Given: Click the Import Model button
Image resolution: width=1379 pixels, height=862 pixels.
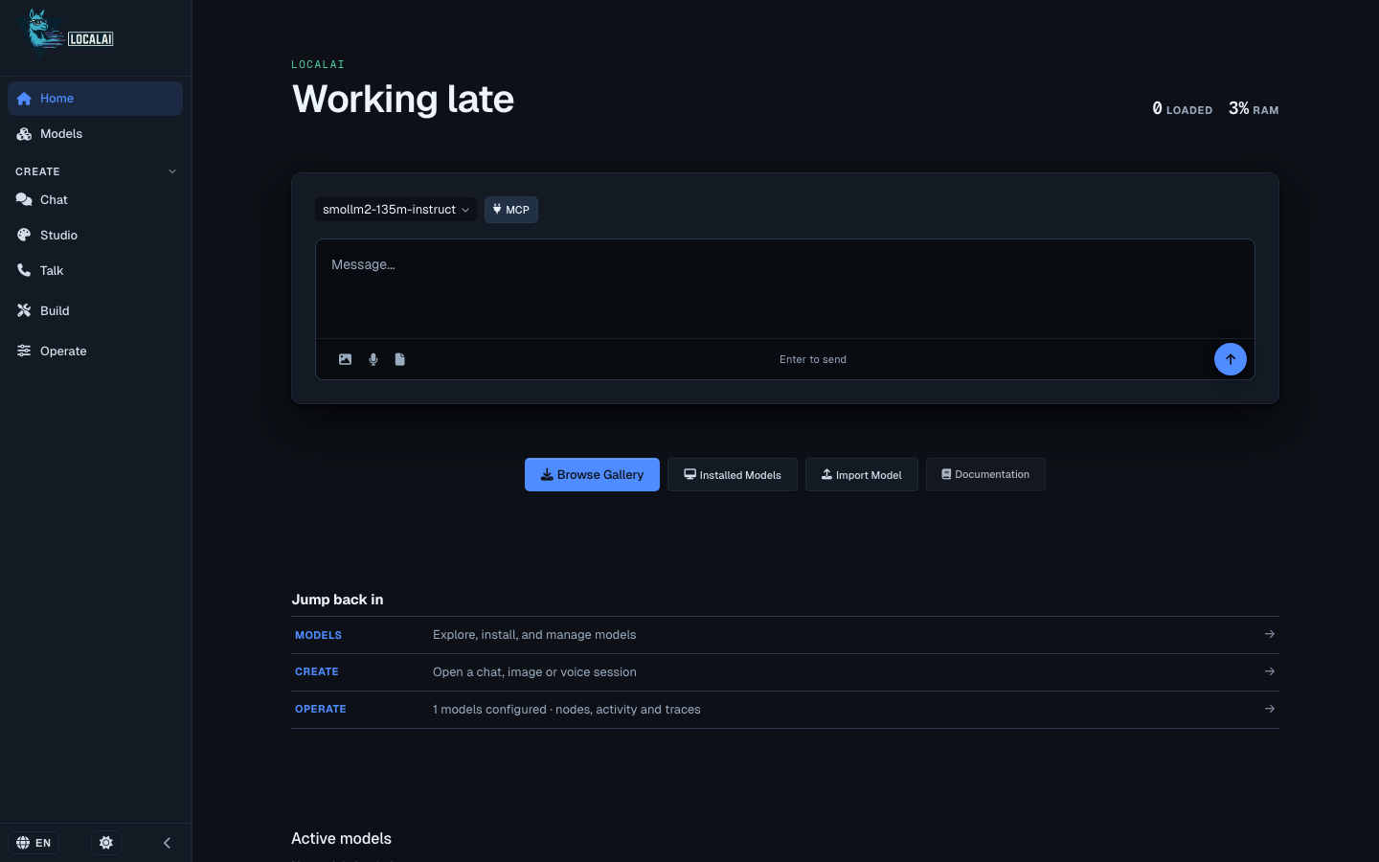Looking at the screenshot, I should (862, 475).
